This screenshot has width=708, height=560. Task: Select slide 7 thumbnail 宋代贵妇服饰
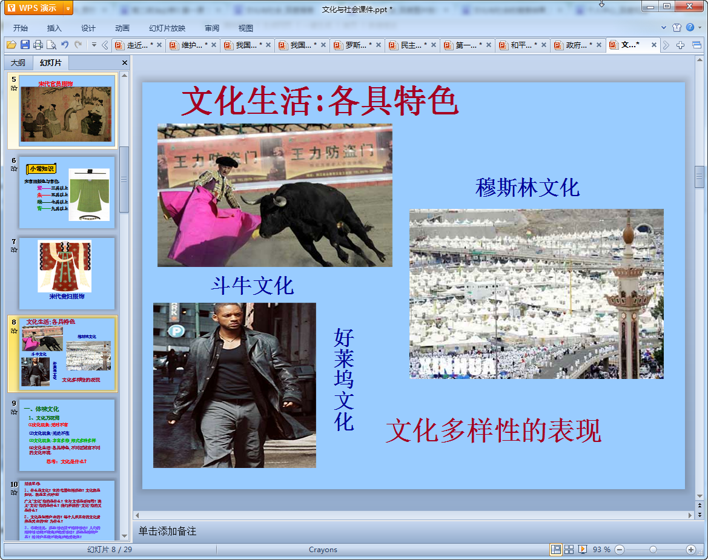pyautogui.click(x=67, y=274)
